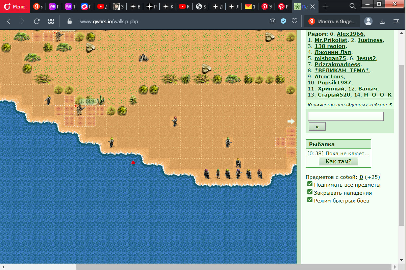Switch to the Gmail tab
This screenshot has width=406, height=270.
(x=250, y=6)
